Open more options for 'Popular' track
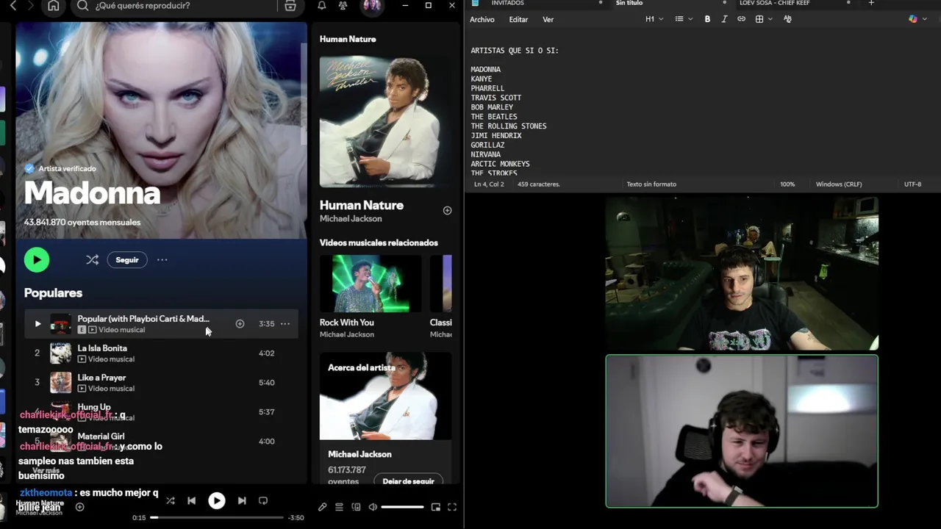This screenshot has width=941, height=529. point(285,324)
